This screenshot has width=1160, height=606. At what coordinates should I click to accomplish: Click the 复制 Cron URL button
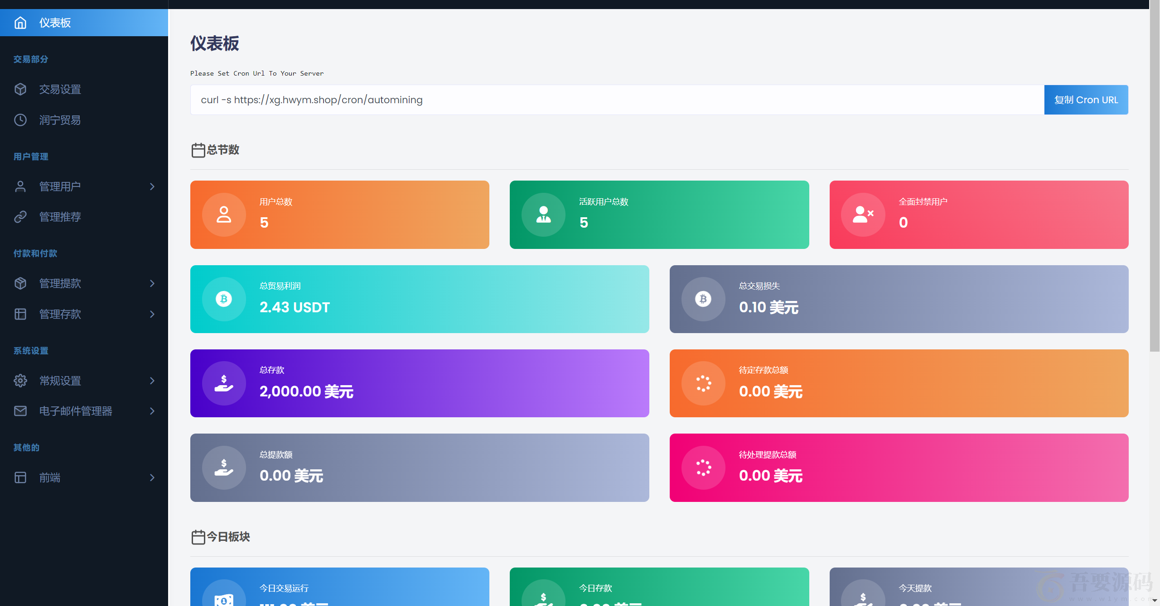pos(1086,100)
